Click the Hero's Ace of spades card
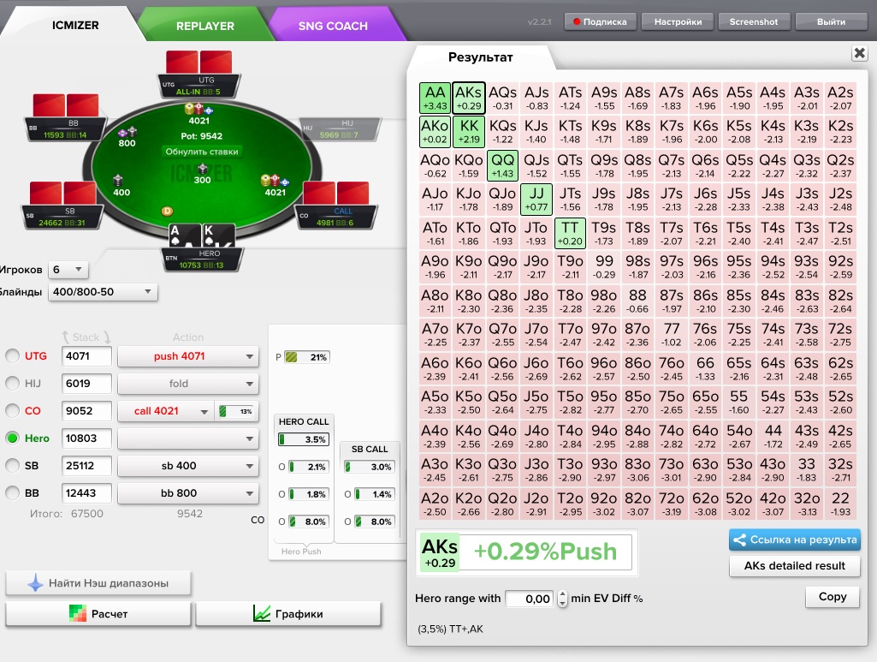The width and height of the screenshot is (877, 662). 185,236
